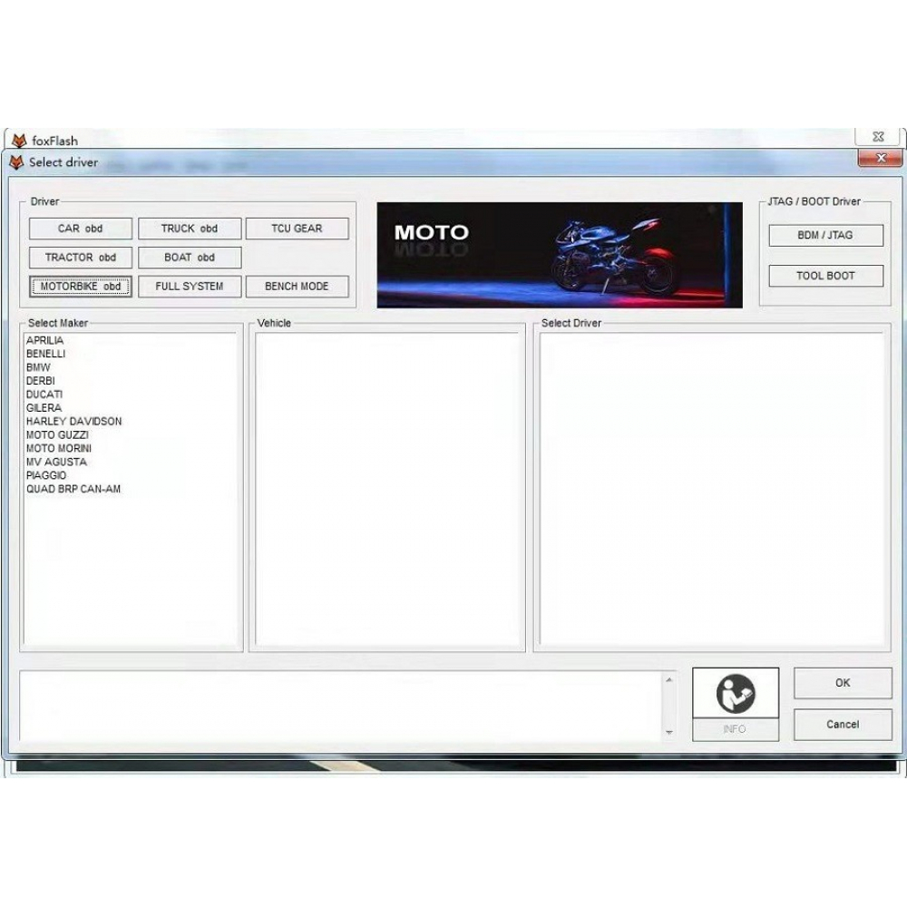Switch to FULL SYSTEM mode
The width and height of the screenshot is (907, 907).
(190, 287)
